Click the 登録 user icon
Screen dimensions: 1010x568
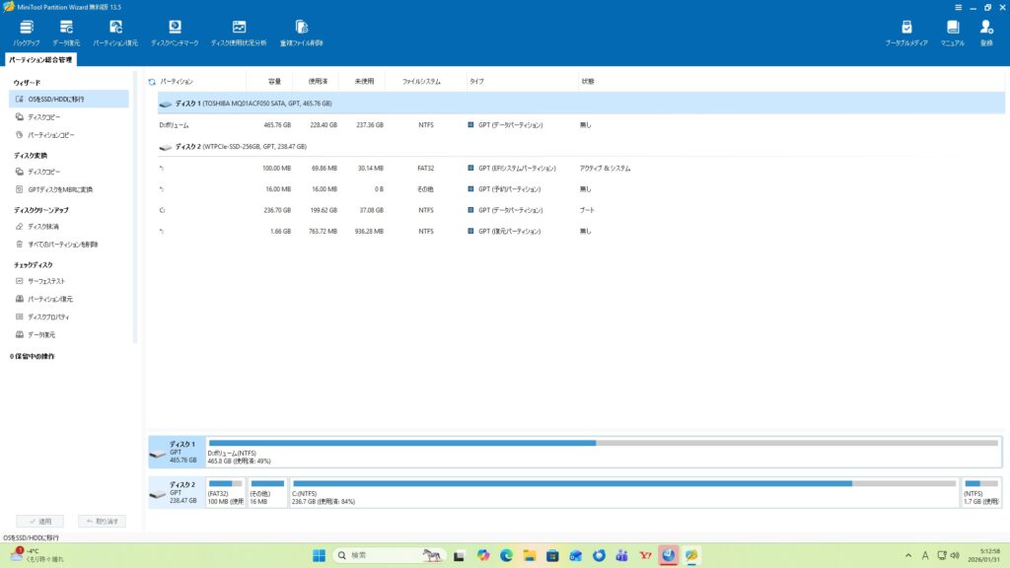click(985, 33)
